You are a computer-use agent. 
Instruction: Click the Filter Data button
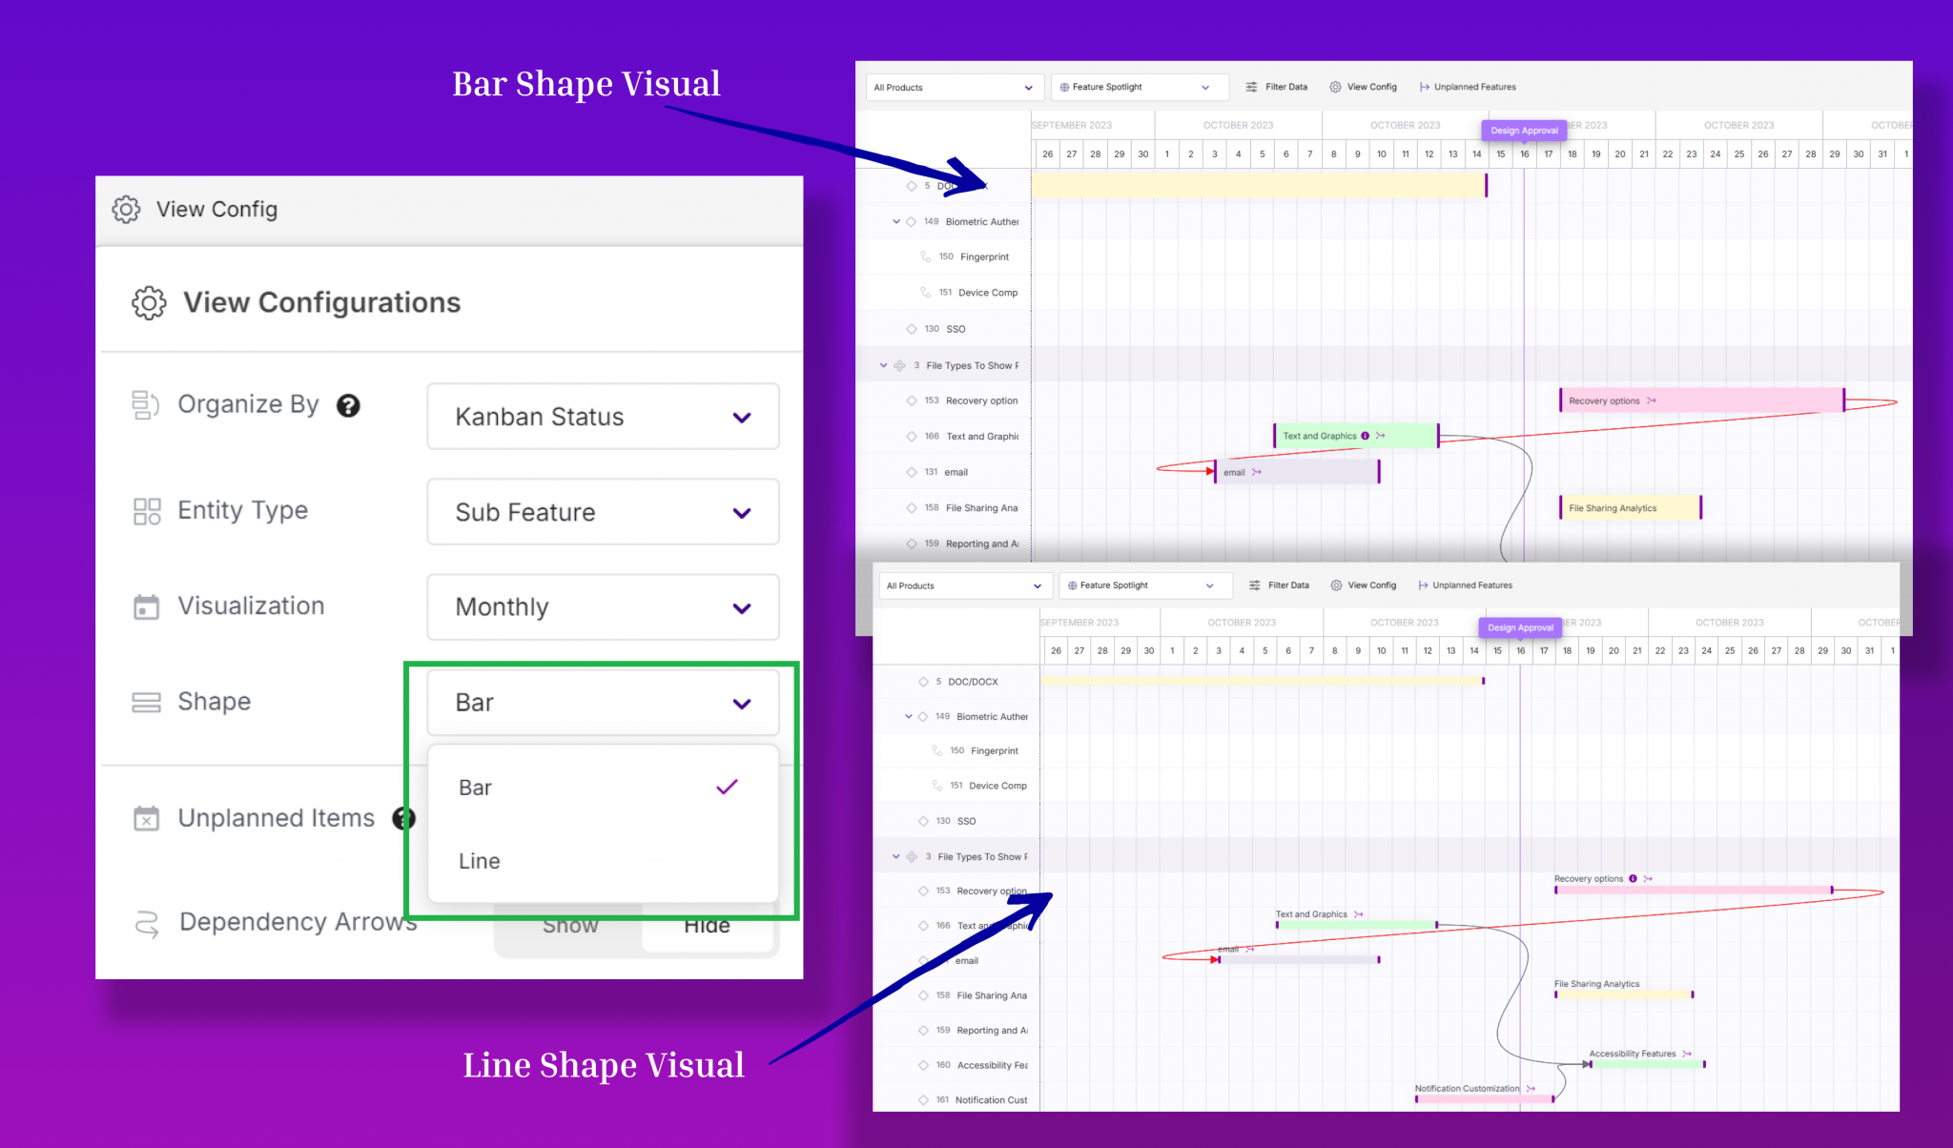[x=1277, y=87]
